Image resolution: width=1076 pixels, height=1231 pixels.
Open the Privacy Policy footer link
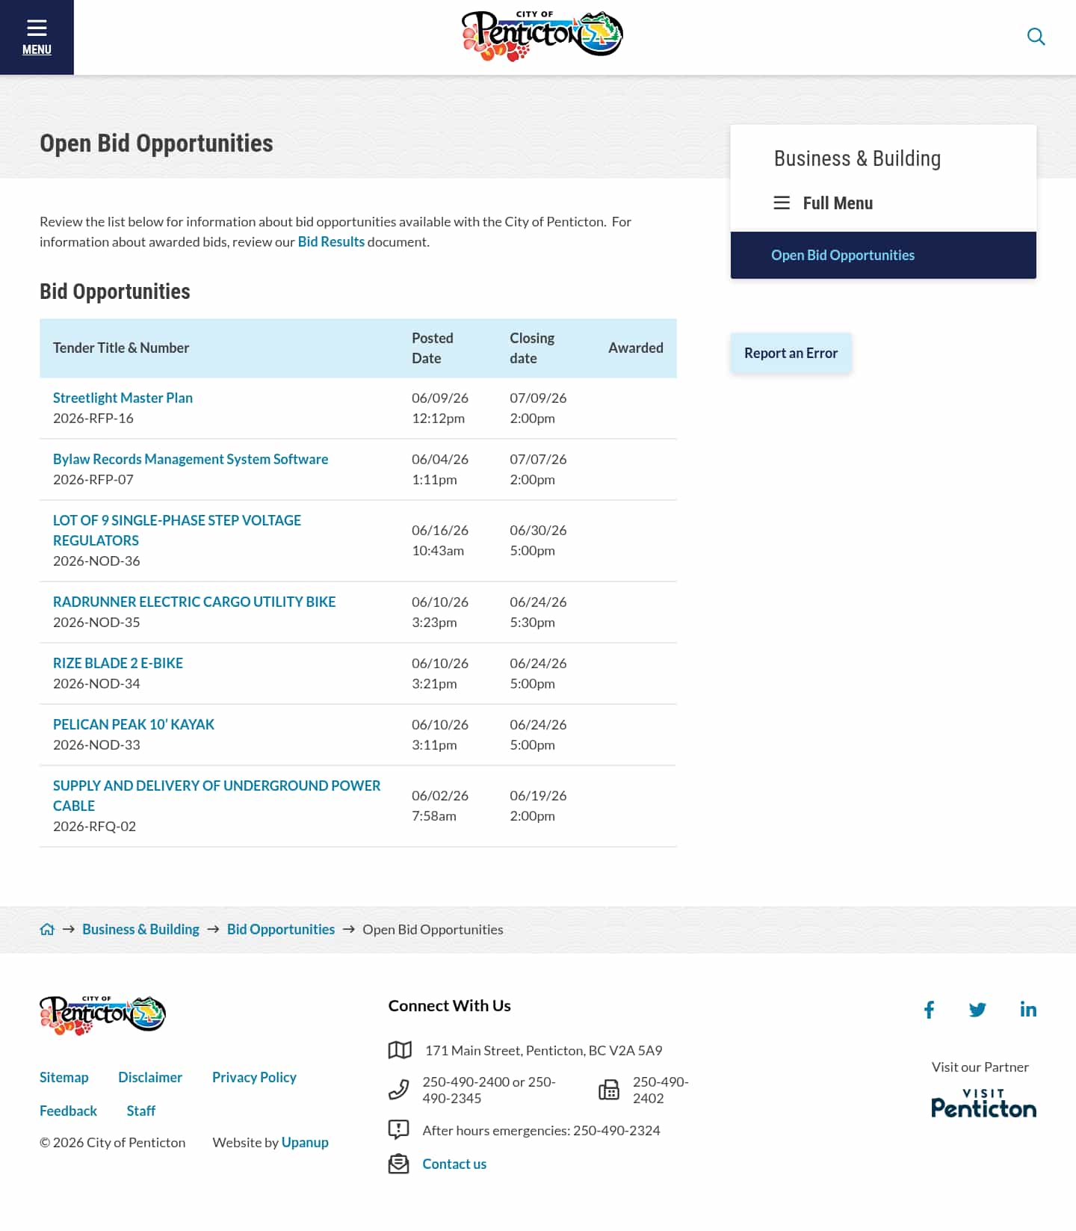pos(254,1077)
